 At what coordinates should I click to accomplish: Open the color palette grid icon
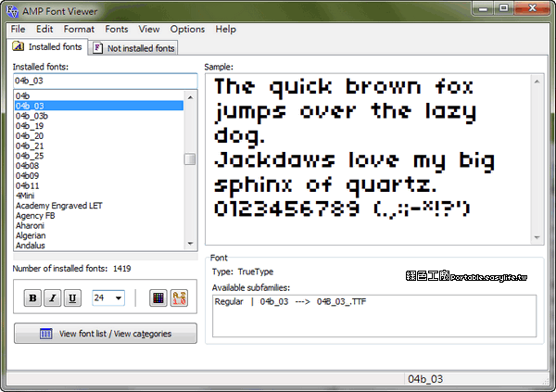point(158,297)
